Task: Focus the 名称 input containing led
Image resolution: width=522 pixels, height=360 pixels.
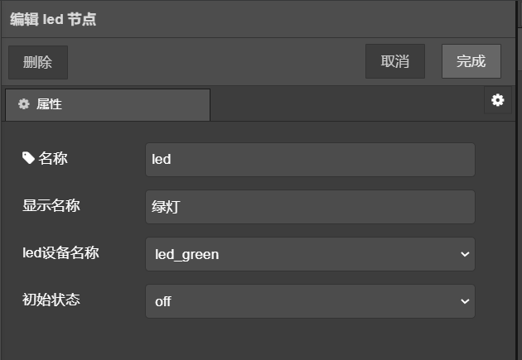Action: coord(310,159)
